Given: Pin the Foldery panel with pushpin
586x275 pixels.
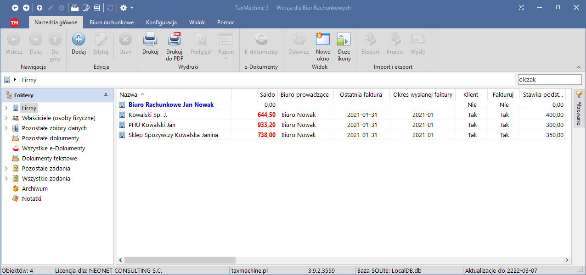Looking at the screenshot, I should (x=106, y=95).
